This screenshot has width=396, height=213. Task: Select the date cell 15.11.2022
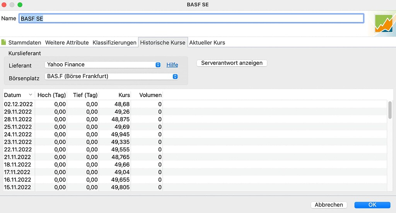(17, 187)
